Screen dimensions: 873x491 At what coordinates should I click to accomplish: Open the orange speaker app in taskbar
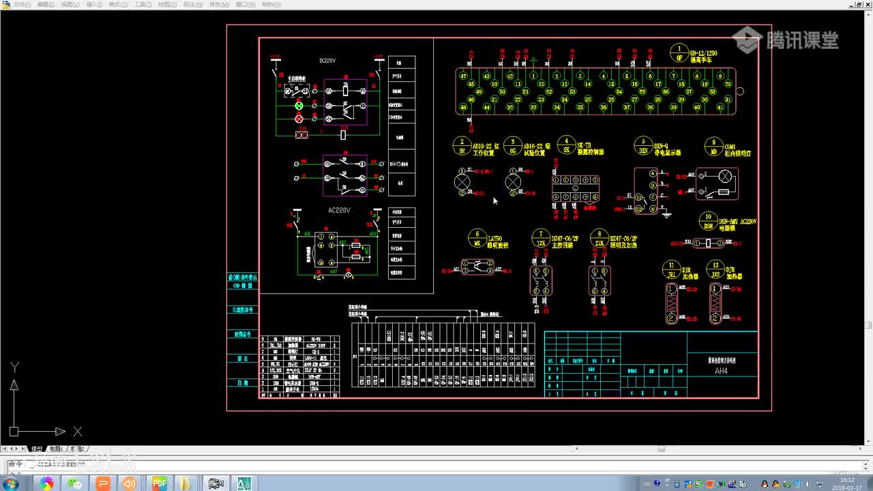coord(130,483)
